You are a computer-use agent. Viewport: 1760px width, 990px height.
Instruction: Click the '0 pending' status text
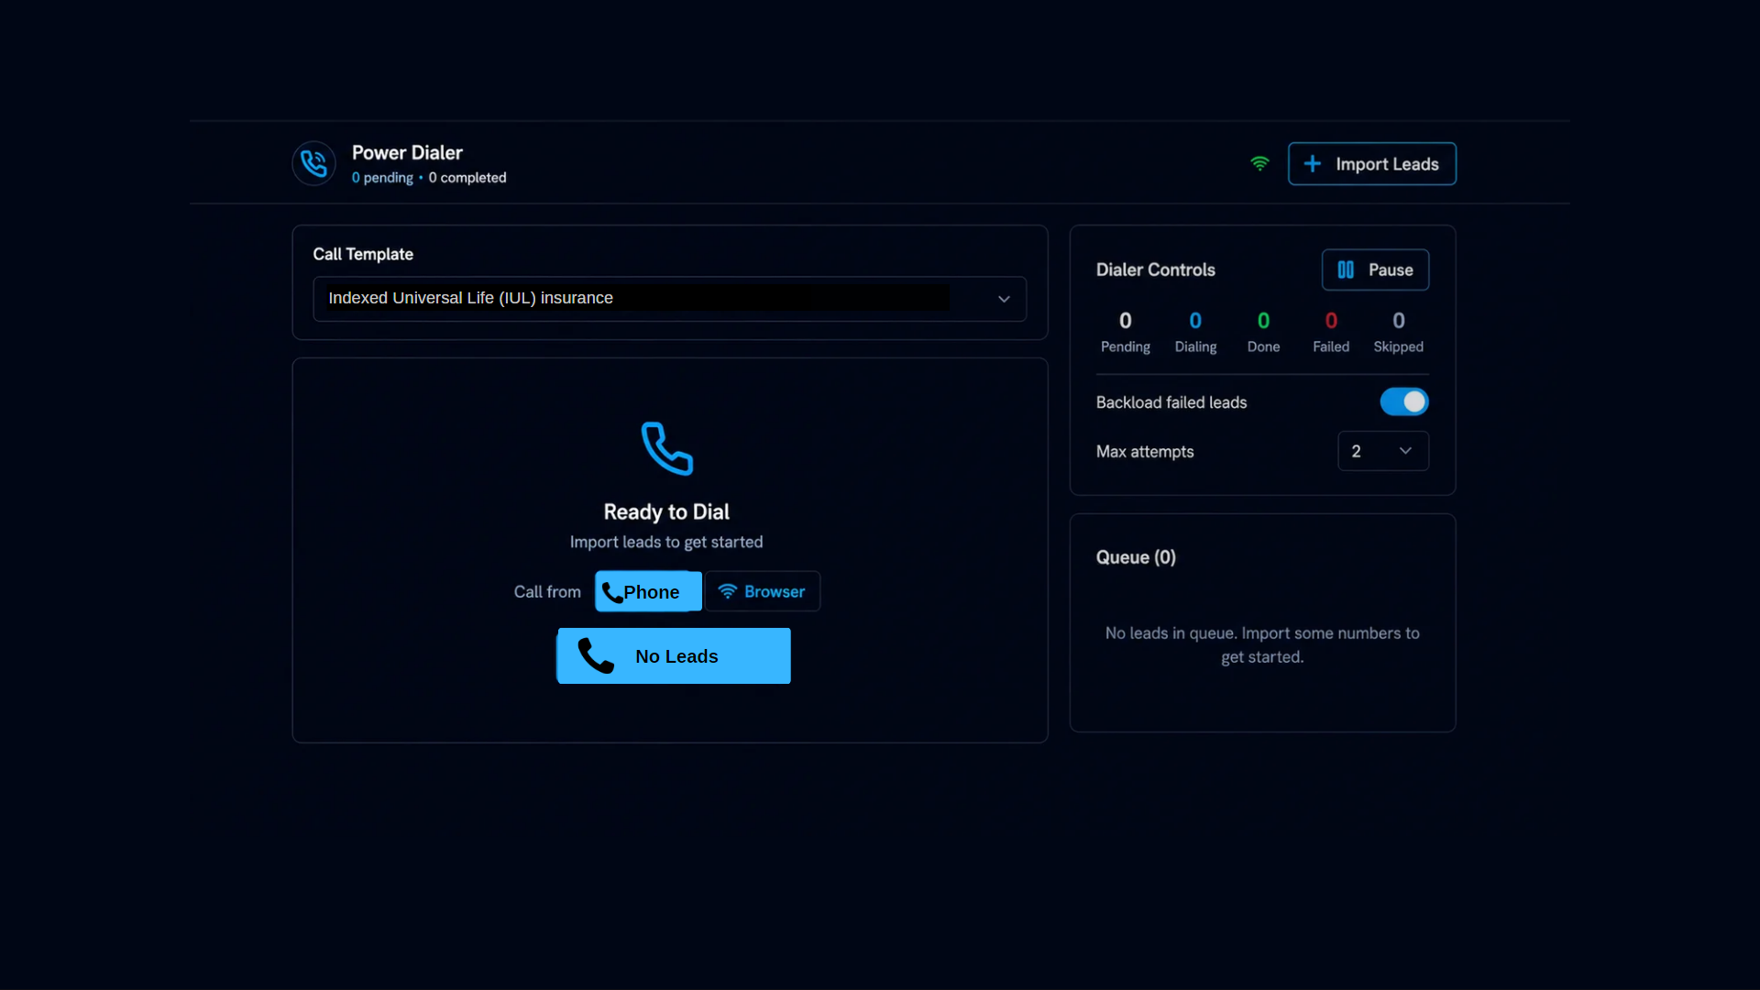(382, 178)
